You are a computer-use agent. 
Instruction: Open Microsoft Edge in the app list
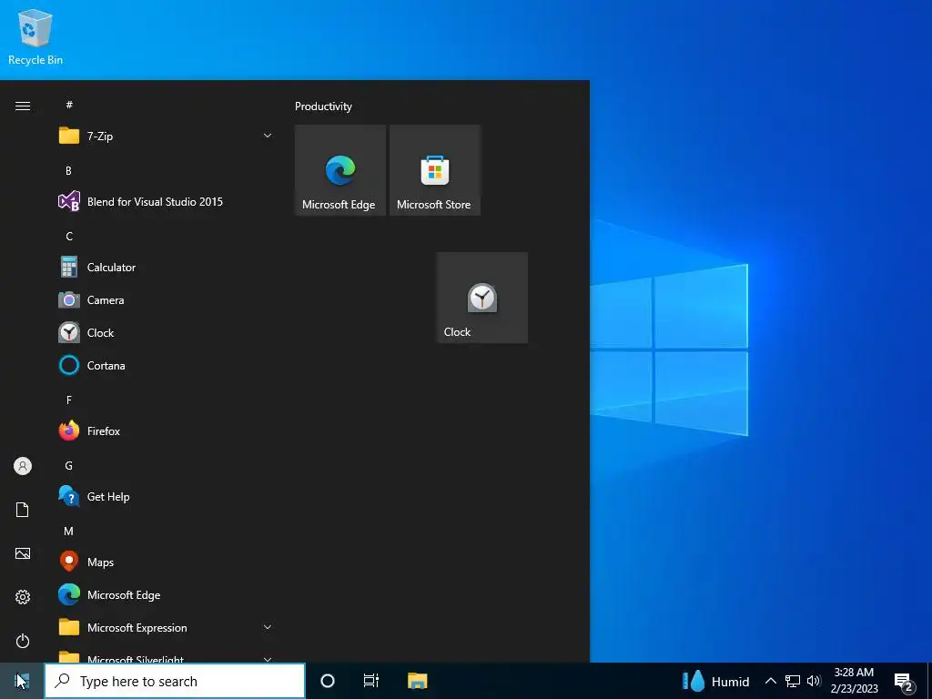[167, 595]
